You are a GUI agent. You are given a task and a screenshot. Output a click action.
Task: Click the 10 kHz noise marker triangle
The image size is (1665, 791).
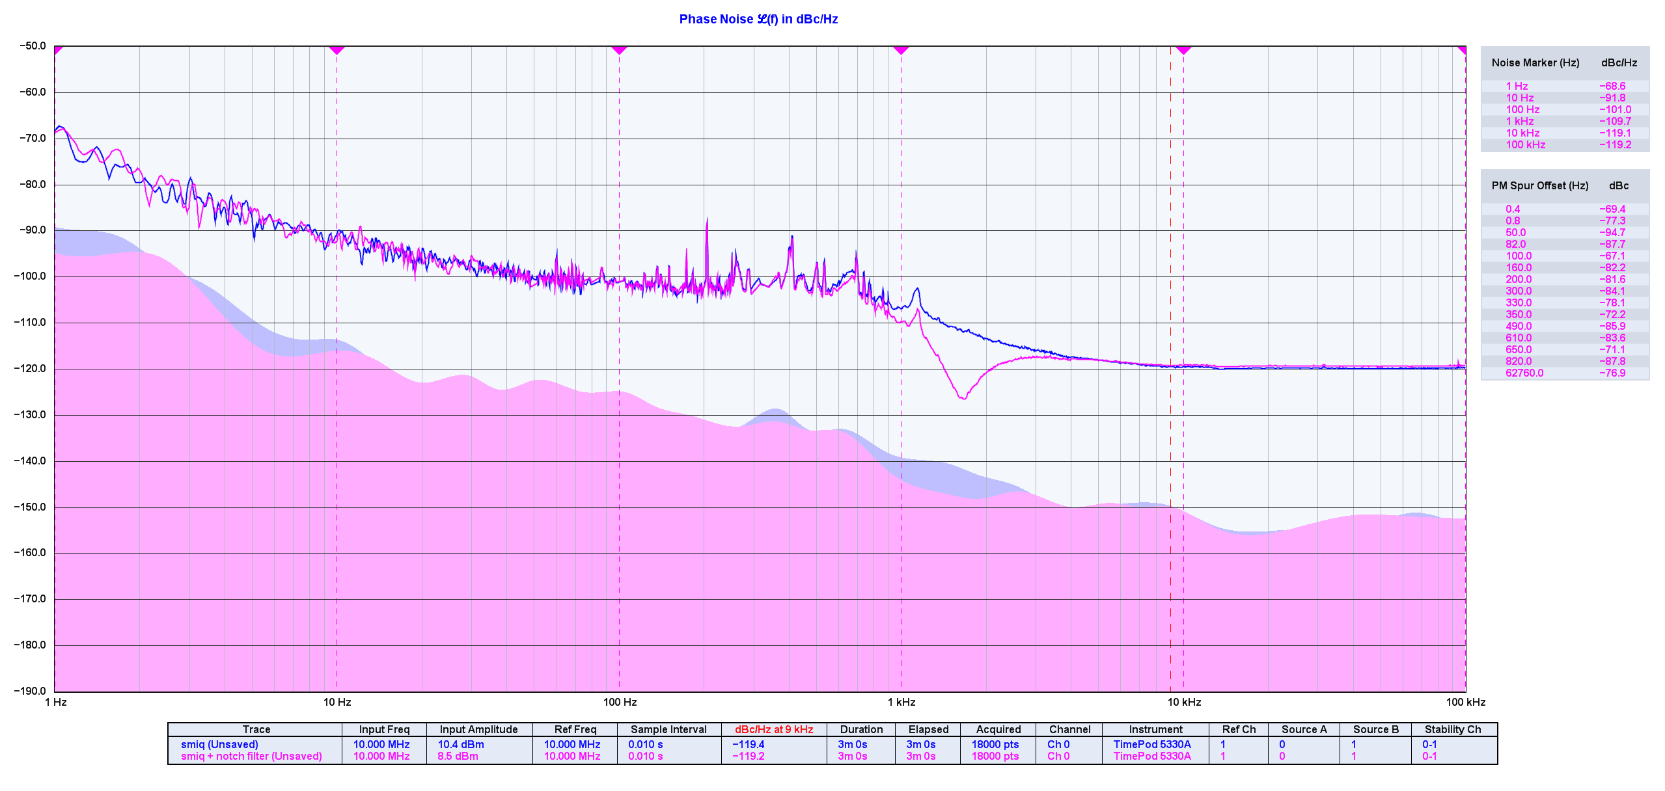coord(1183,49)
